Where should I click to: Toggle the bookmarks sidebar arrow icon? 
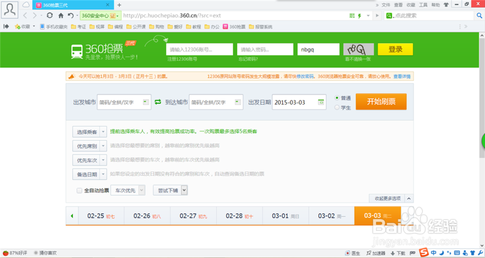[x=6, y=27]
